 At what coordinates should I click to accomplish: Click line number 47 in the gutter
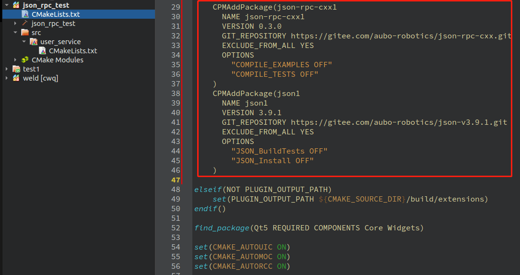[176, 180]
